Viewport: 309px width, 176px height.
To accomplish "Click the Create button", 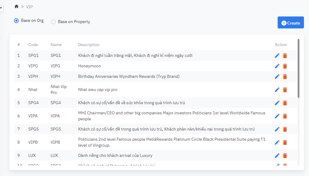I will click(290, 23).
